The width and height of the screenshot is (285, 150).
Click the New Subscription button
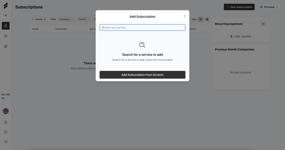239,7
